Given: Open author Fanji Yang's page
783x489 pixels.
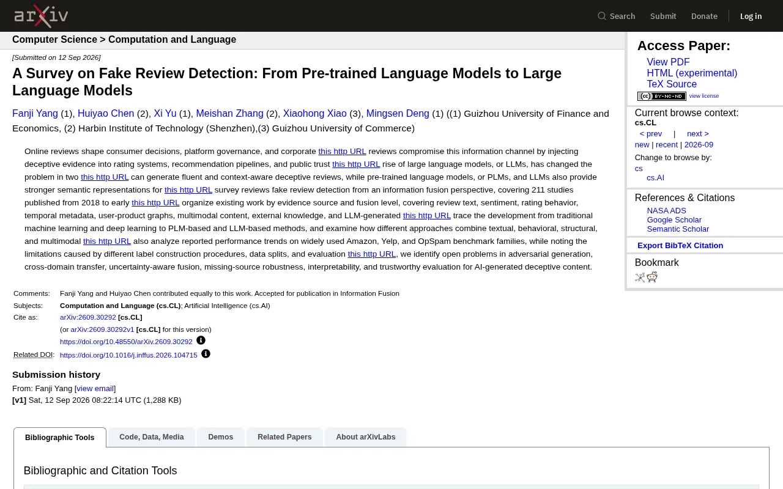Looking at the screenshot, I should 35,114.
